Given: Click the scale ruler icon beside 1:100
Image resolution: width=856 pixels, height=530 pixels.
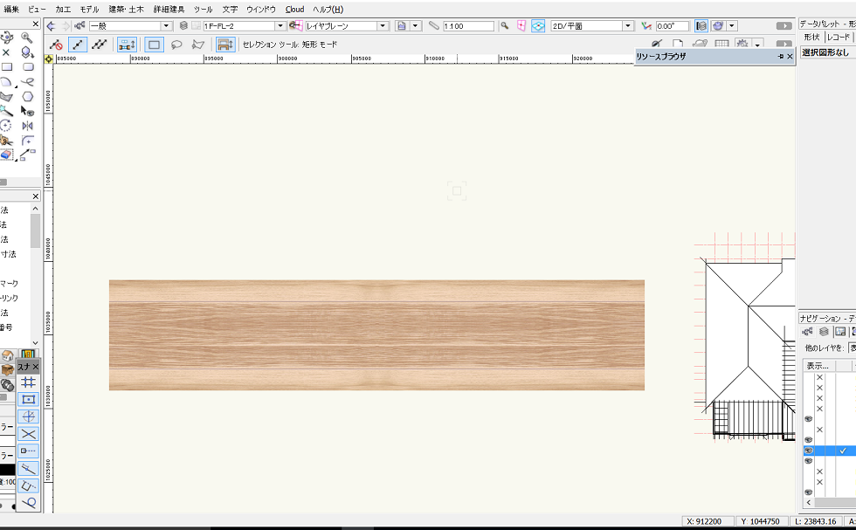Looking at the screenshot, I should pyautogui.click(x=434, y=25).
